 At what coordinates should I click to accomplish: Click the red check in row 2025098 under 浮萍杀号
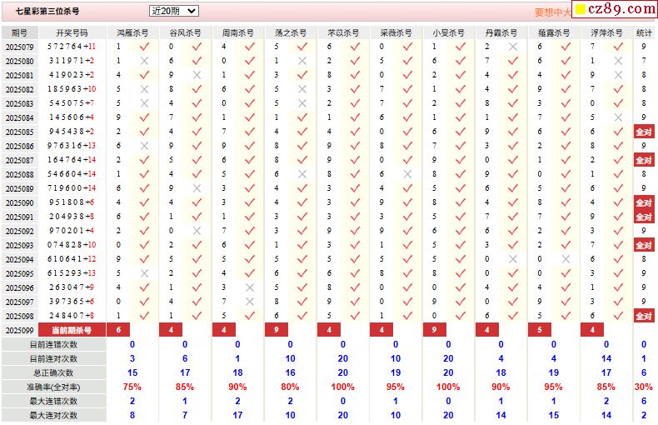(618, 316)
